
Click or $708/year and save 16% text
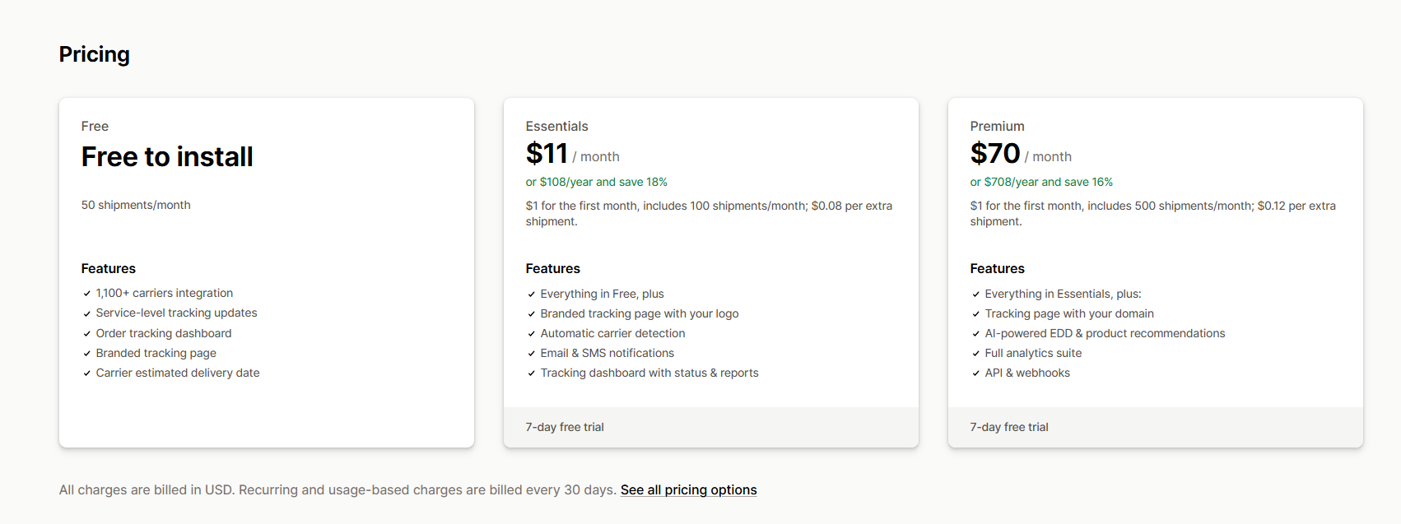coord(1041,182)
